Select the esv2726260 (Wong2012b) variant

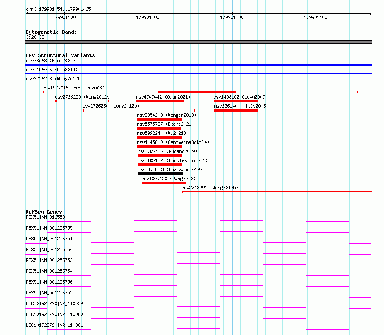click(111, 106)
